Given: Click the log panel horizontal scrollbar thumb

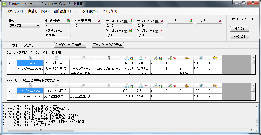Looking at the screenshot, I should click(40, 130).
